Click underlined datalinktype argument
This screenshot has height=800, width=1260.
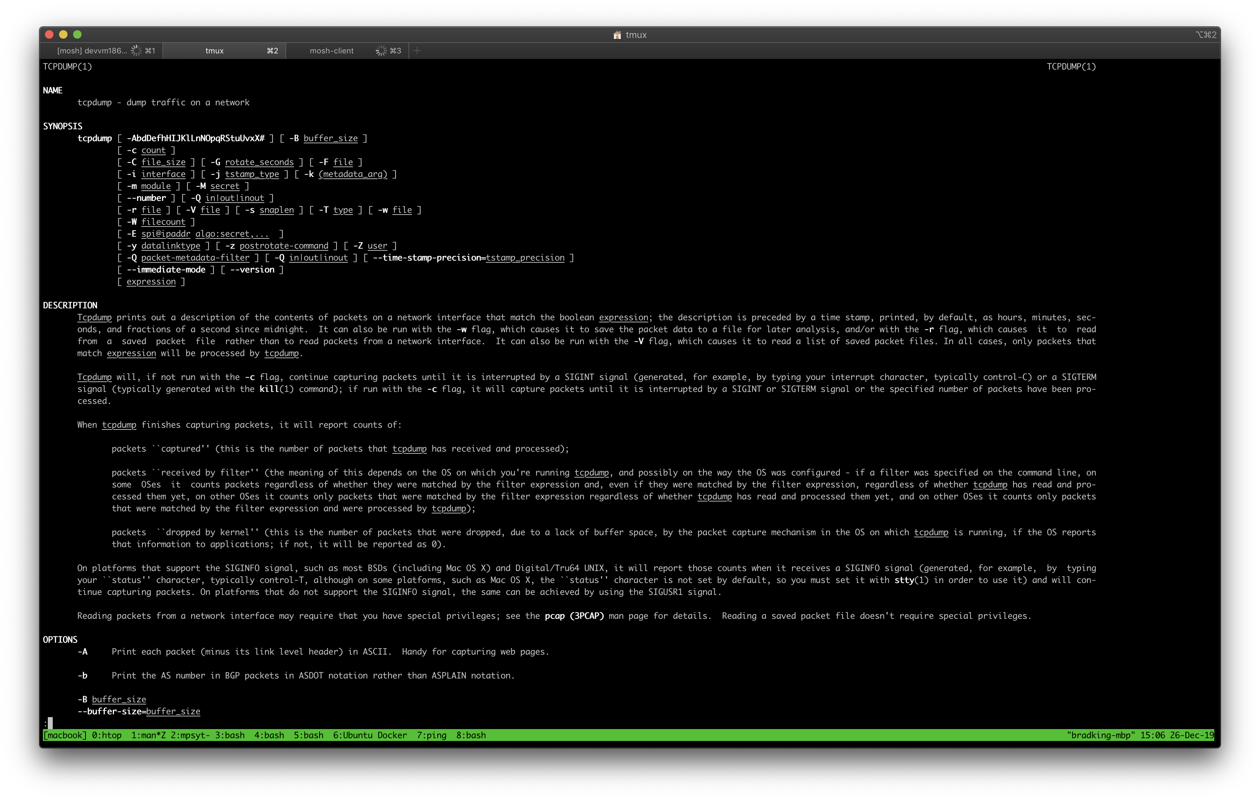pyautogui.click(x=171, y=245)
